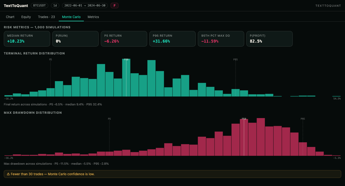The image size is (345, 186).
Task: Click the warning icon in low-confidence banner
Action: 8,174
